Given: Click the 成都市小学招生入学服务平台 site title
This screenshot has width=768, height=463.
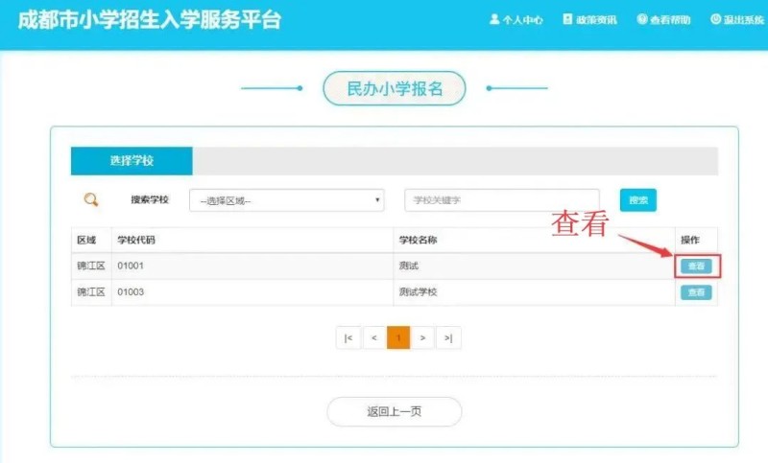Looking at the screenshot, I should tap(149, 20).
